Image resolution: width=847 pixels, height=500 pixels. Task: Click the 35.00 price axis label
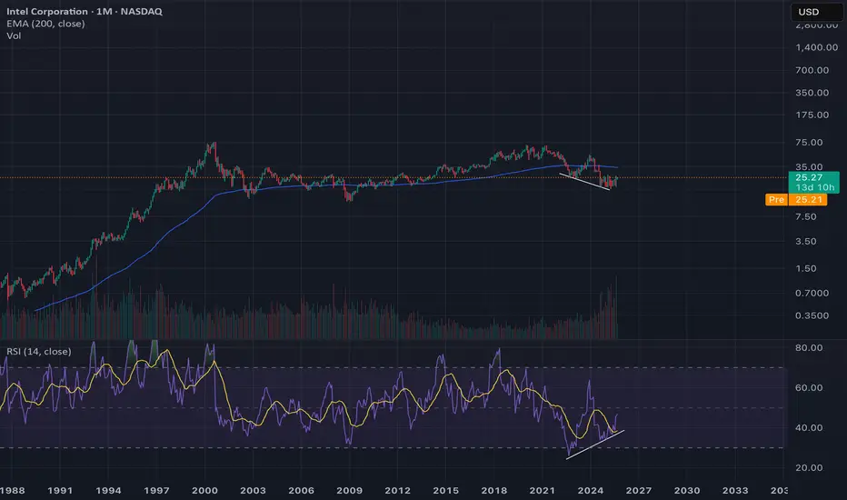pyautogui.click(x=809, y=166)
